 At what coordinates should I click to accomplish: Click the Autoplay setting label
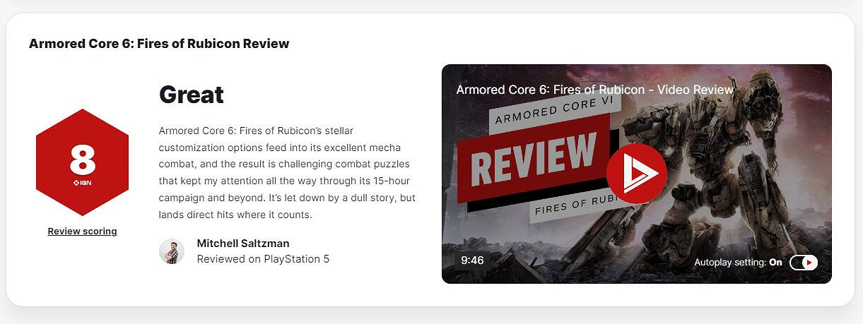point(730,262)
